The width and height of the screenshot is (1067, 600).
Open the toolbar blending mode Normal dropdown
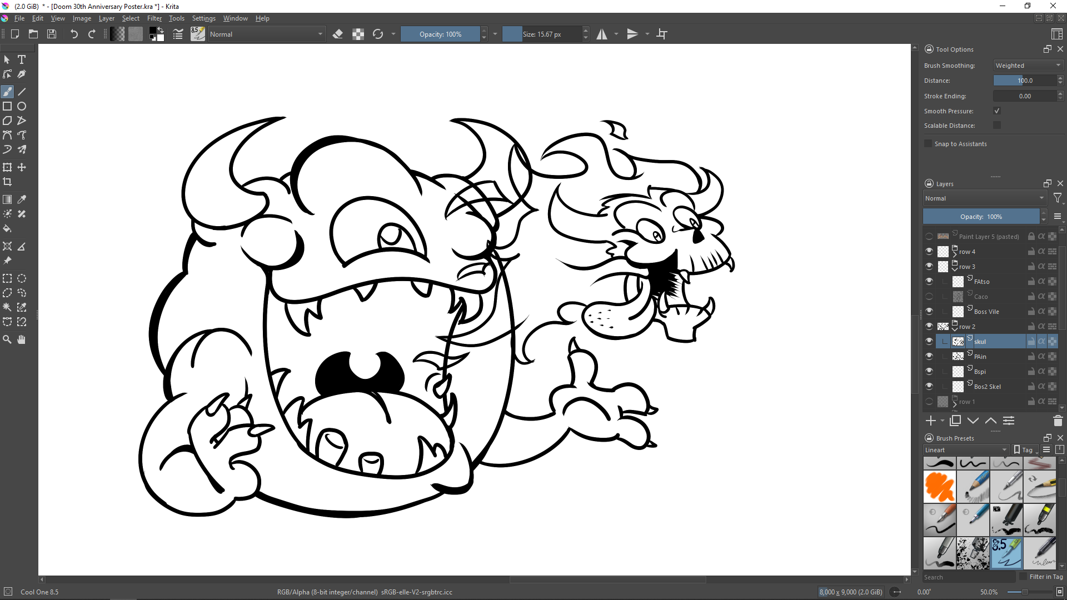266,34
